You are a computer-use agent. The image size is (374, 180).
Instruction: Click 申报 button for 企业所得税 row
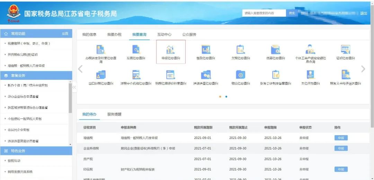point(341,148)
